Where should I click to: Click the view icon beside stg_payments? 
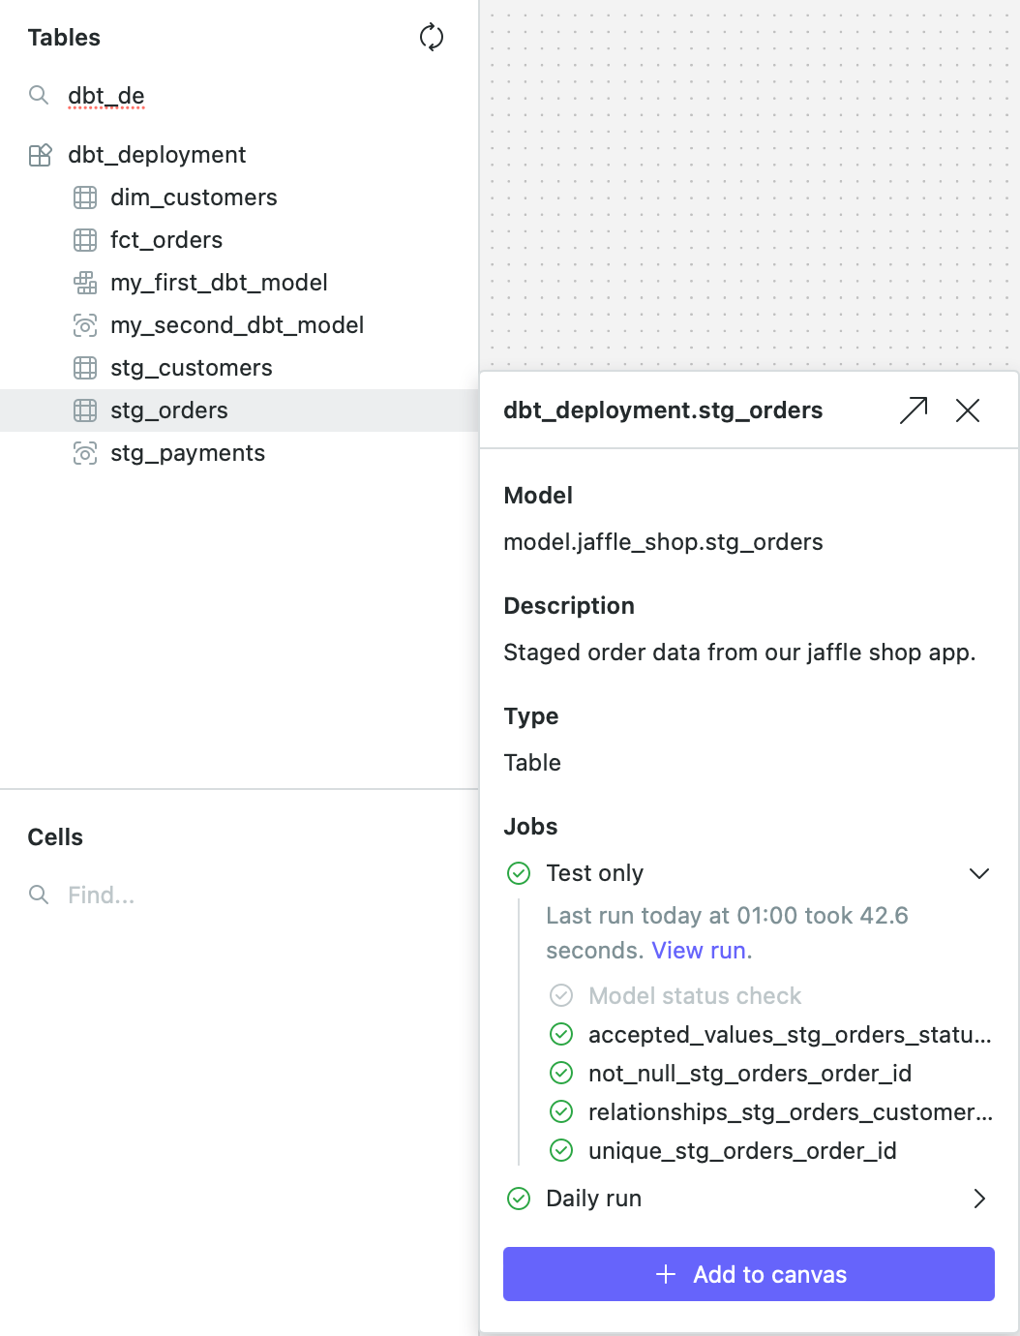[85, 452]
